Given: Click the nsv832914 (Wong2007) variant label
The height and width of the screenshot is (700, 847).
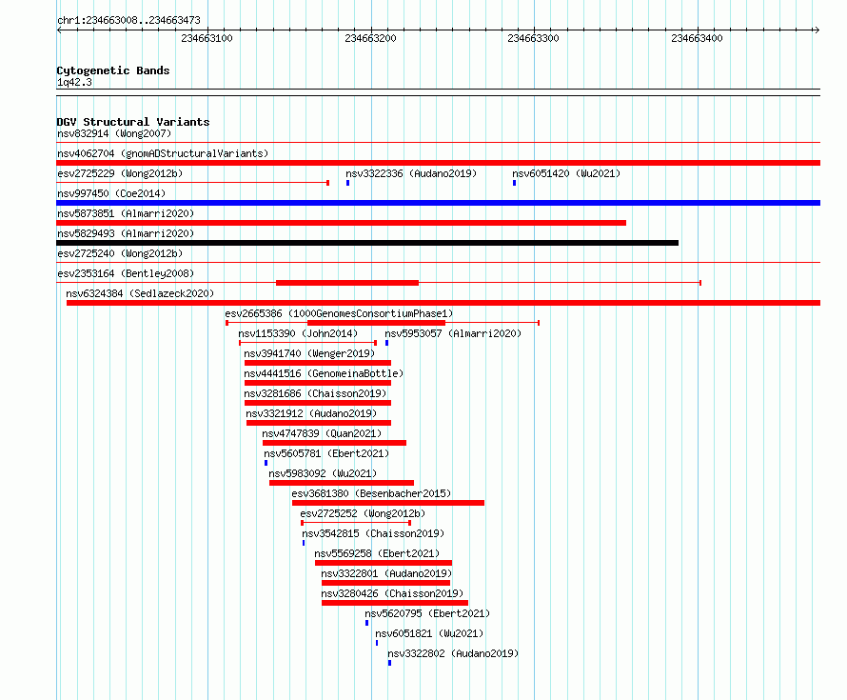Looking at the screenshot, I should (x=114, y=133).
